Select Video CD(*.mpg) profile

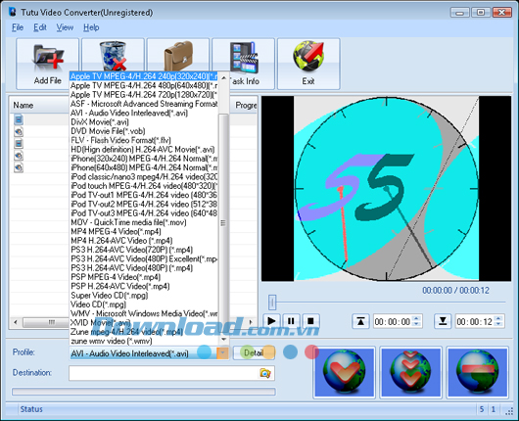point(144,304)
